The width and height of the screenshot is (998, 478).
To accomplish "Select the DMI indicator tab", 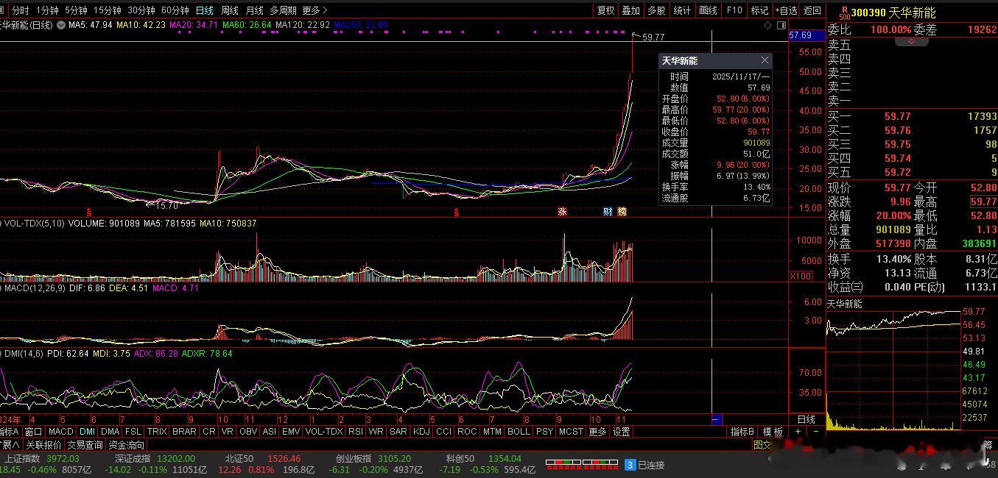I will pyautogui.click(x=88, y=432).
